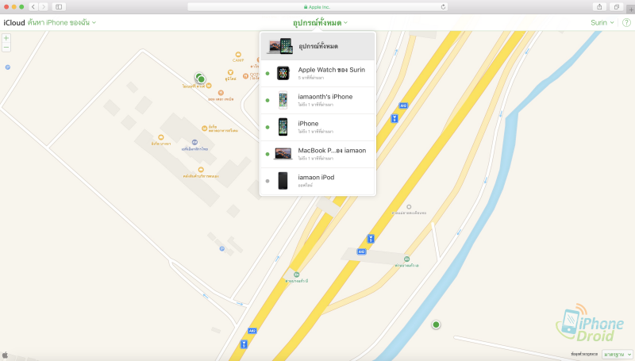Screen dimensions: 635x361
Task: Click the all devices group icon
Action: (280, 46)
